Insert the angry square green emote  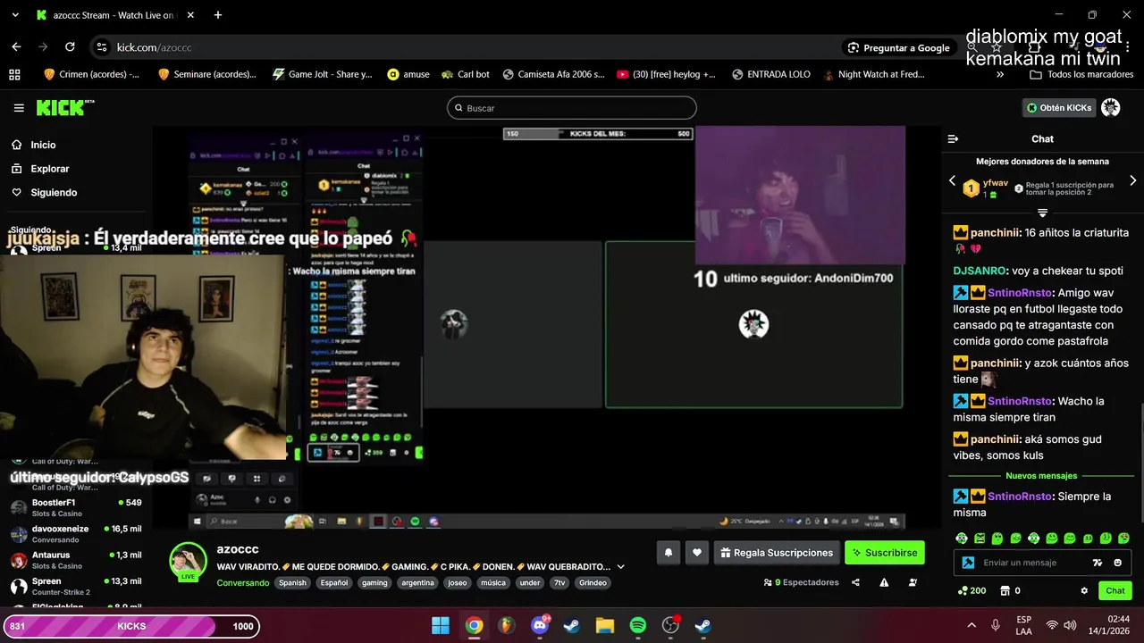[x=980, y=539]
